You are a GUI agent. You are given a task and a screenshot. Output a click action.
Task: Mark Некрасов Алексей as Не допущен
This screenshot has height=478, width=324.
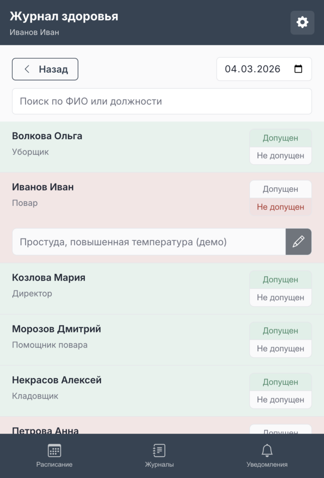click(281, 400)
